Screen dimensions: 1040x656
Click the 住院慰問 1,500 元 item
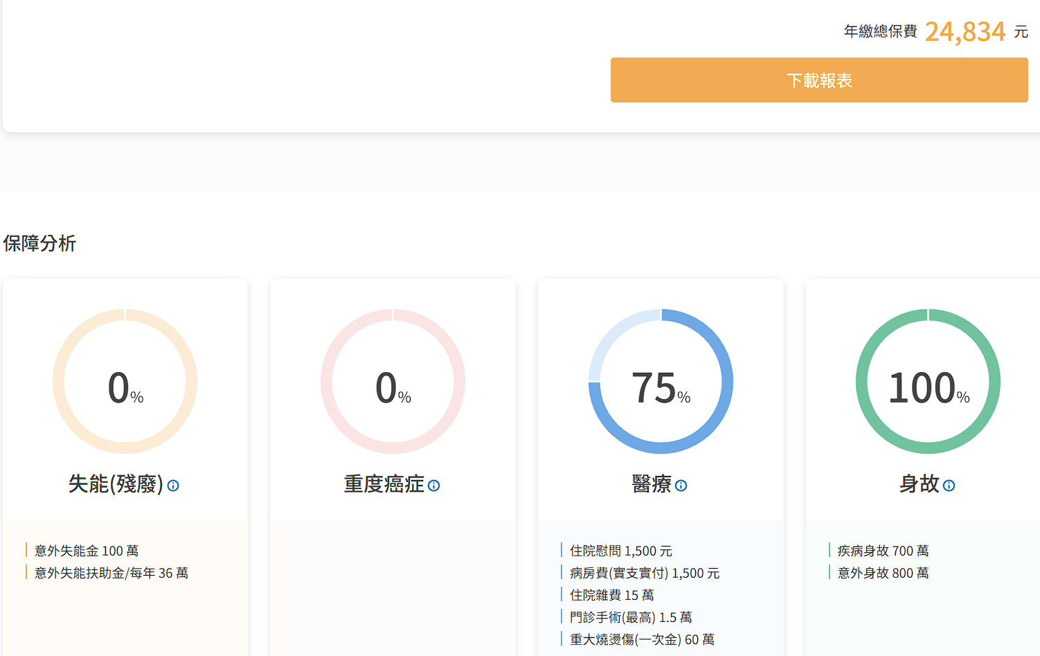pos(620,551)
